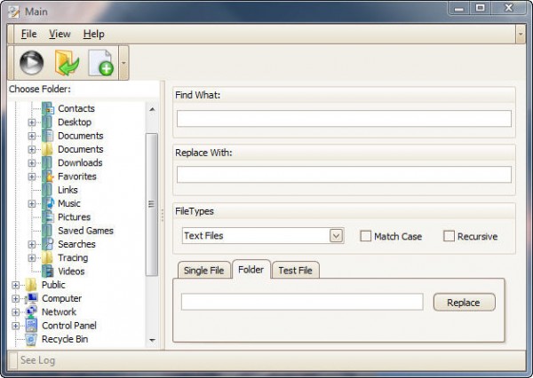Select the Network icon in folder tree

click(x=32, y=311)
